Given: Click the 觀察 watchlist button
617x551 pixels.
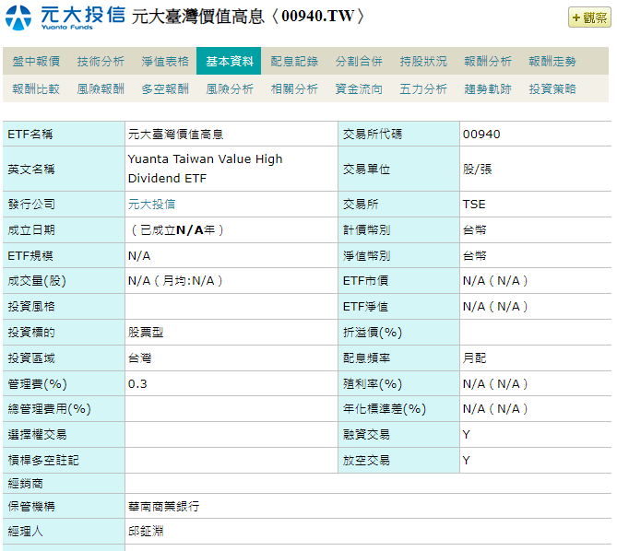Looking at the screenshot, I should tap(587, 18).
